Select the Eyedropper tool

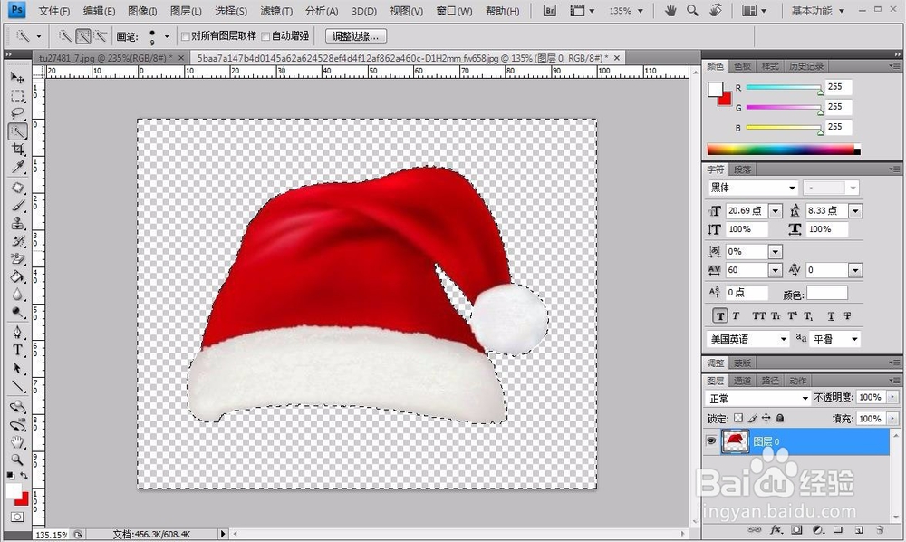(x=17, y=168)
